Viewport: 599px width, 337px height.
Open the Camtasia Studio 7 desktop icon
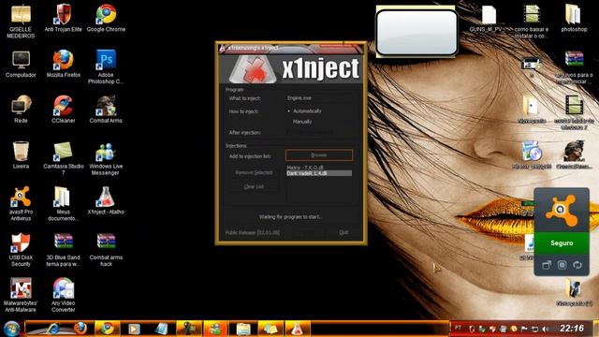point(64,158)
